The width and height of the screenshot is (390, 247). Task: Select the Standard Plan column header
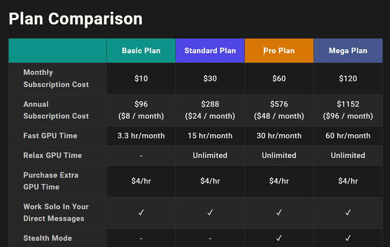point(210,51)
